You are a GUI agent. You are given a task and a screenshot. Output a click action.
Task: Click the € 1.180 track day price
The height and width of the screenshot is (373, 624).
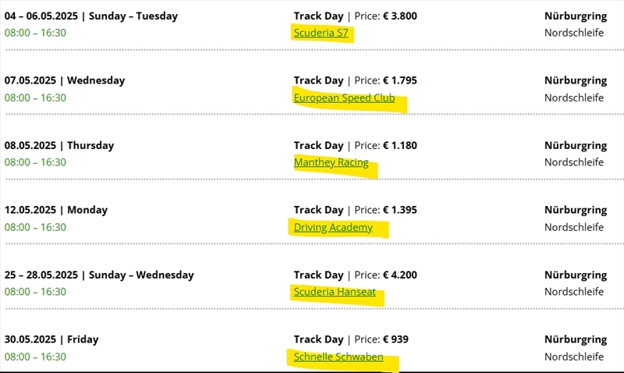coord(400,145)
